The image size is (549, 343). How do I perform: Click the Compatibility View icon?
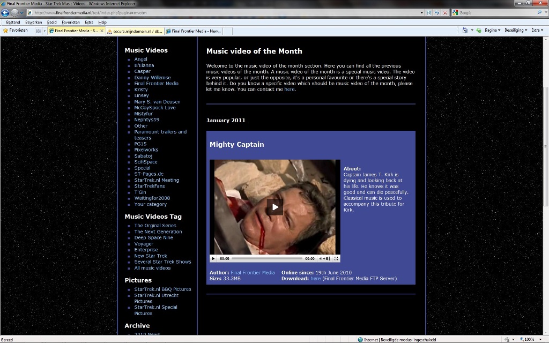[x=429, y=13]
